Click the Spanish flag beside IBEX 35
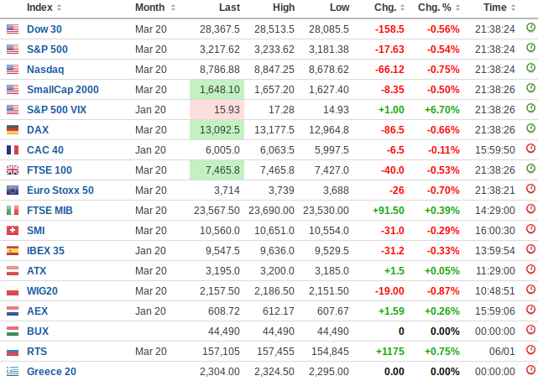This screenshot has height=381, width=538. click(x=13, y=251)
